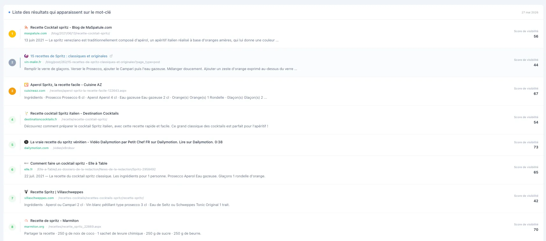Select the rank 8 position badge
Viewport: 546px width, 241px height.
[x=12, y=227]
